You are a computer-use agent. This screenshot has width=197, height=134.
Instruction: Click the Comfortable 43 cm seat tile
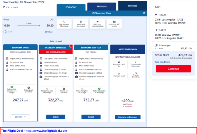[64, 24]
